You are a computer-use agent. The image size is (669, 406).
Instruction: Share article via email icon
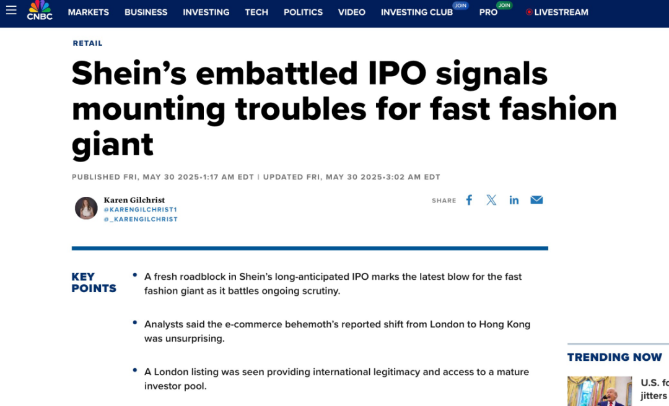click(x=536, y=200)
